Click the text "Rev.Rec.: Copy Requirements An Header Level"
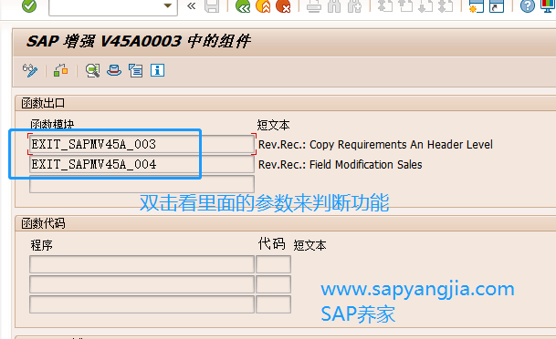This screenshot has height=339, width=556. click(375, 145)
